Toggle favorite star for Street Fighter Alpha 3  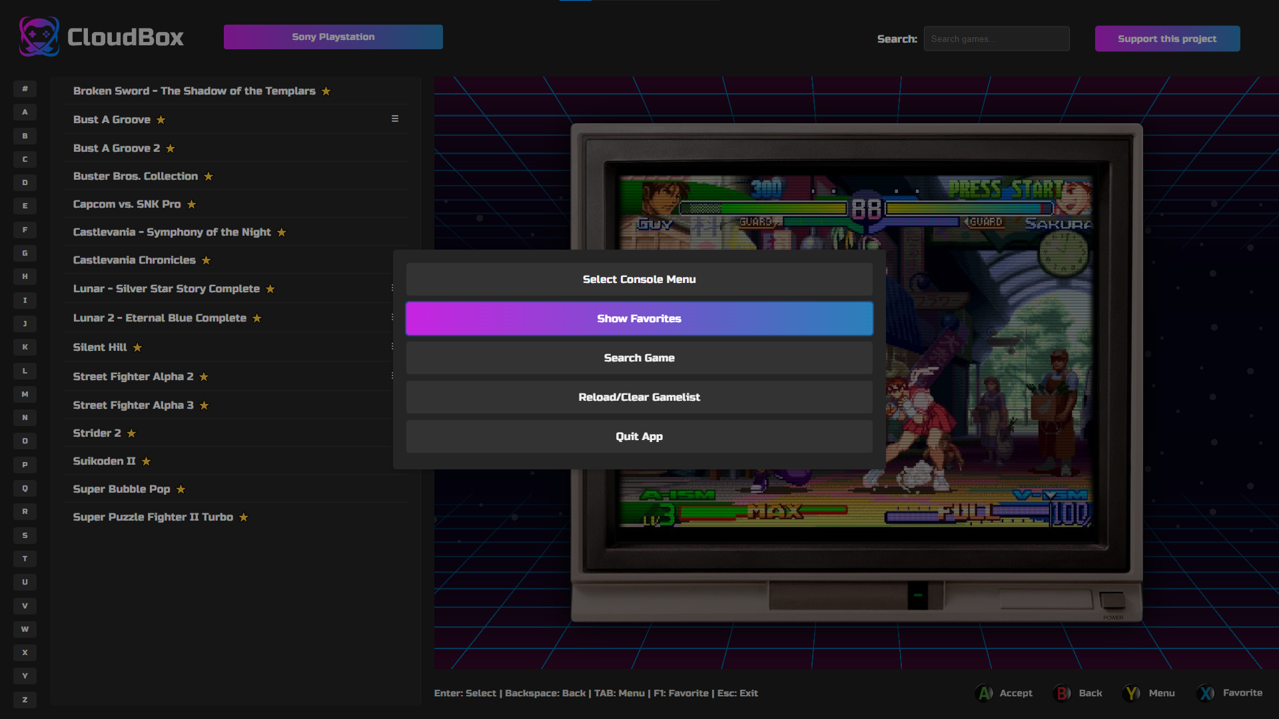click(205, 405)
